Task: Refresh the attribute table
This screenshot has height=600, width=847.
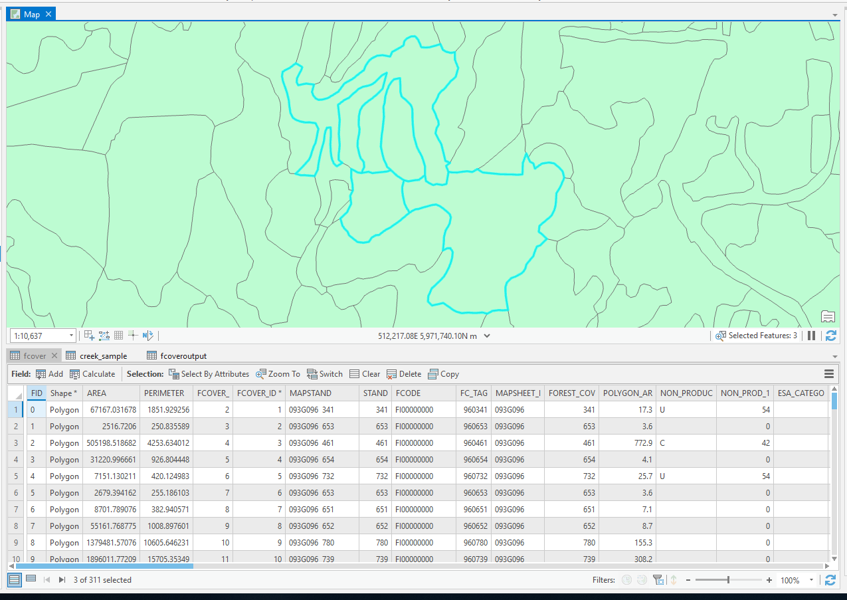Action: tap(830, 579)
